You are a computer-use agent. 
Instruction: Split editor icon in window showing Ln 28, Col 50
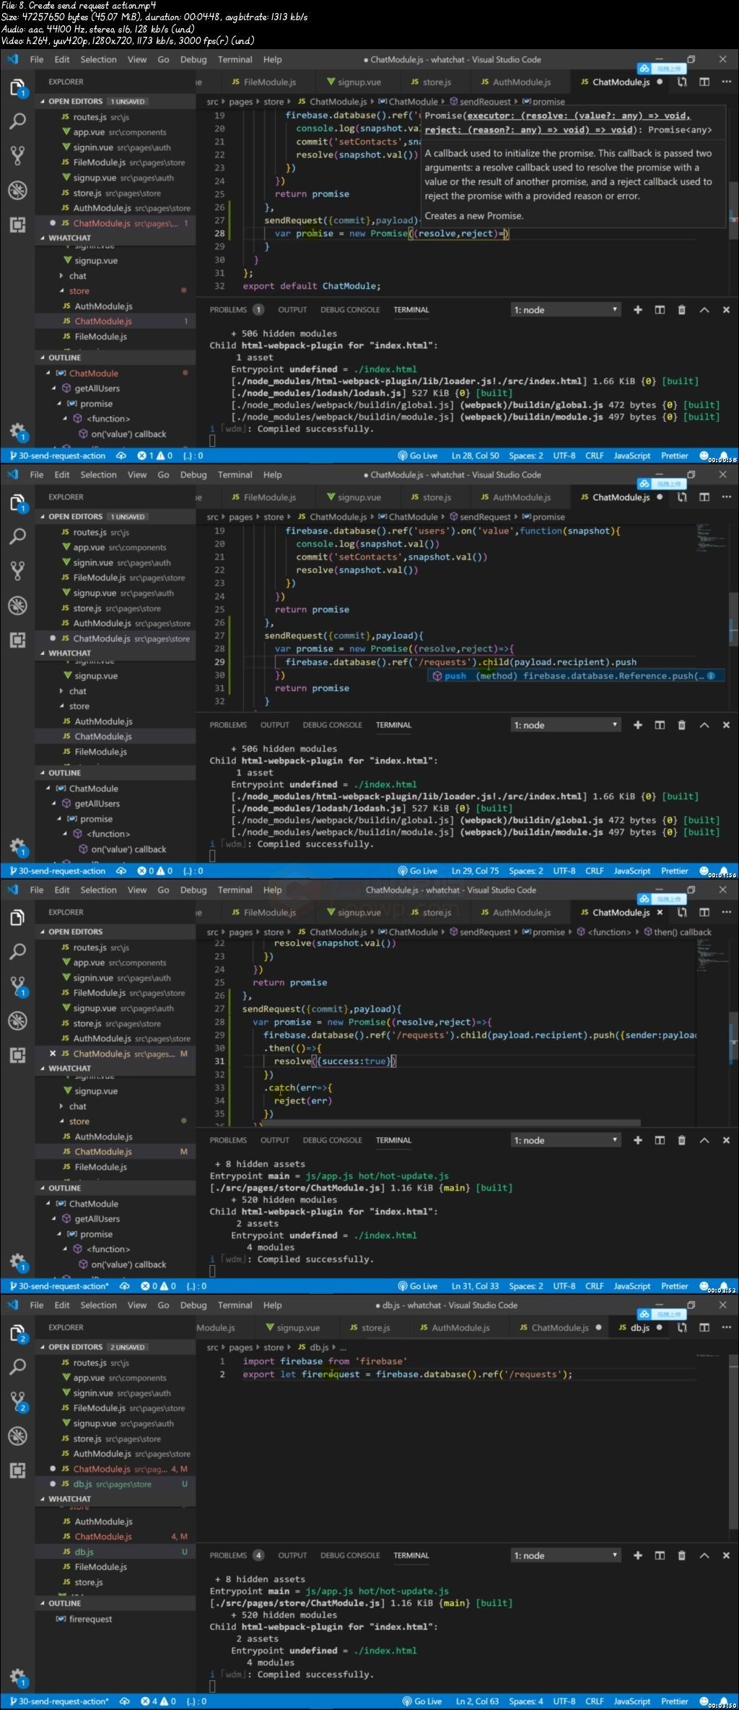704,82
